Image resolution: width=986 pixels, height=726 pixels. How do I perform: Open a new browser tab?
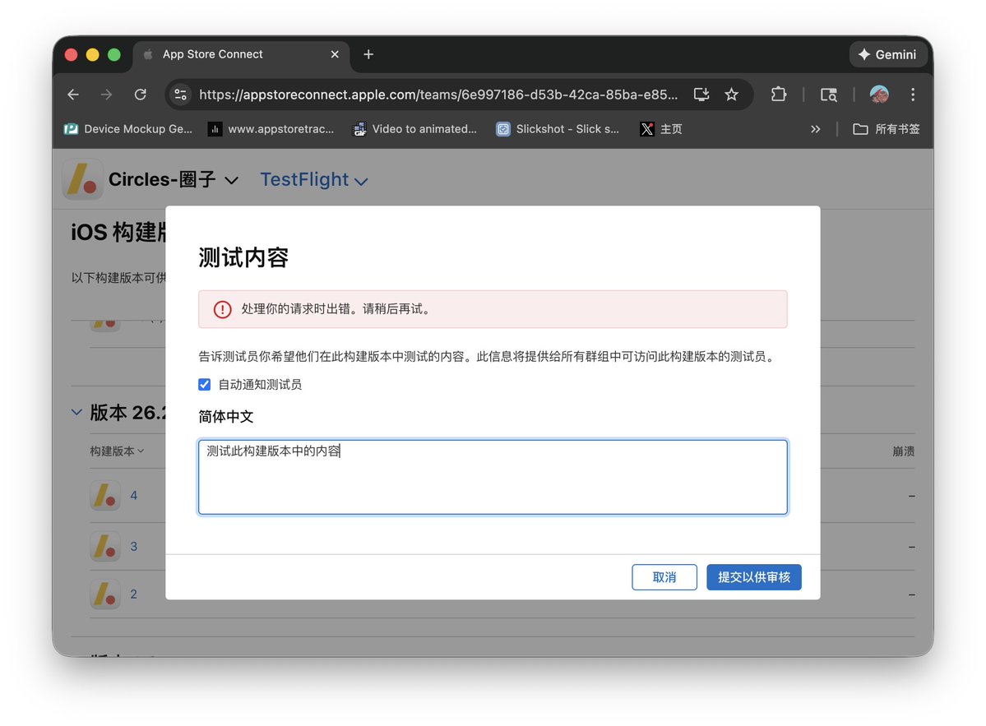[368, 54]
